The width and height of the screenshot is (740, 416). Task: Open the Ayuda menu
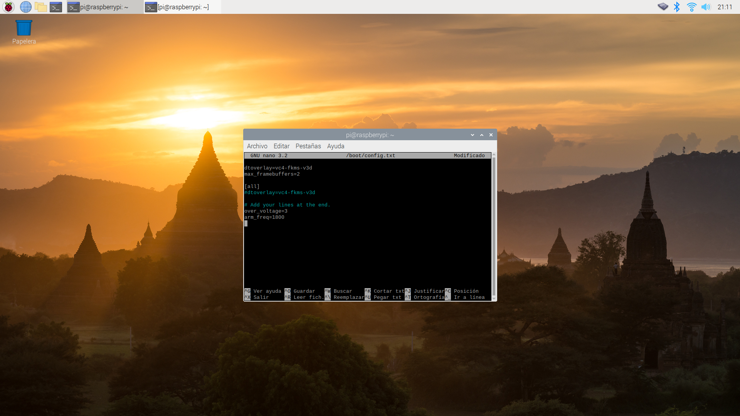click(335, 146)
